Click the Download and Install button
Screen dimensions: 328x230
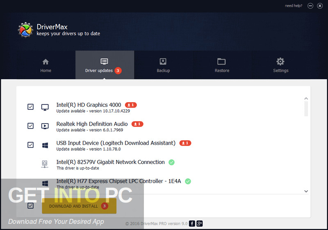pos(79,206)
